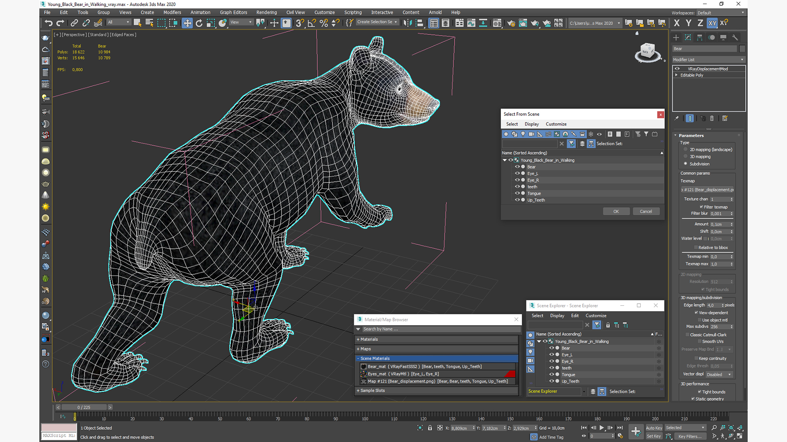Click the Bear object color swatch
The image size is (787, 442).
coord(742,49)
